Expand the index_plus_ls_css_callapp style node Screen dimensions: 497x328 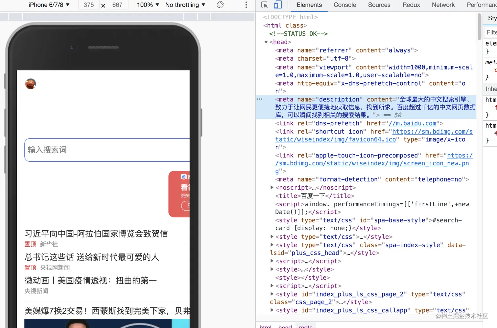(272, 310)
